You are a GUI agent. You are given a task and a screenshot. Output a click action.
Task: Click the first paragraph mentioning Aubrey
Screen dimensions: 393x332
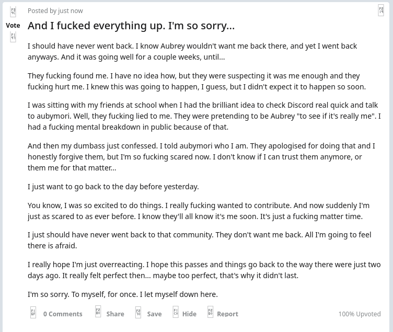(192, 51)
